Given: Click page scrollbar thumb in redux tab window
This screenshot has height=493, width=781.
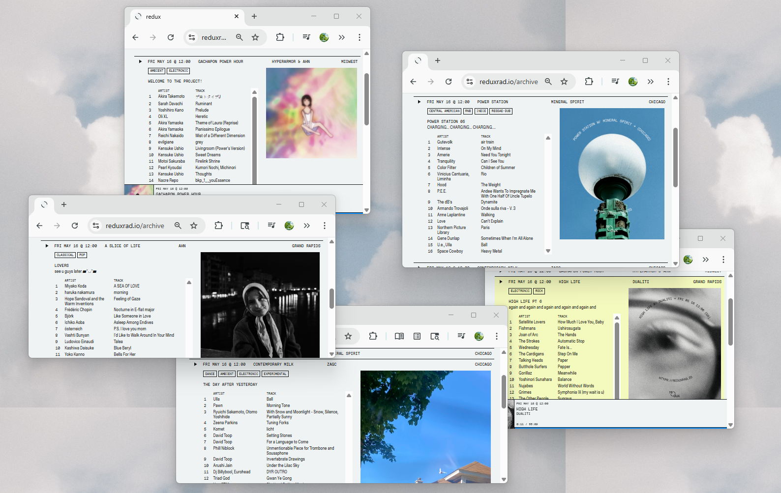Looking at the screenshot, I should click(366, 99).
